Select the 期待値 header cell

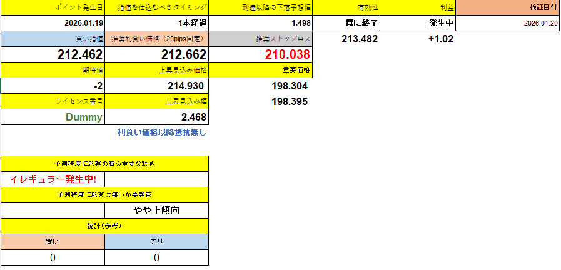pos(53,70)
